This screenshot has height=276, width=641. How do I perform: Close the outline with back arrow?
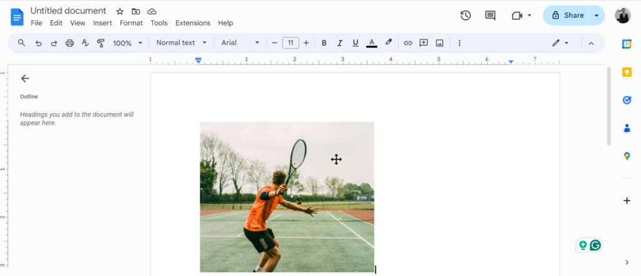(x=25, y=78)
